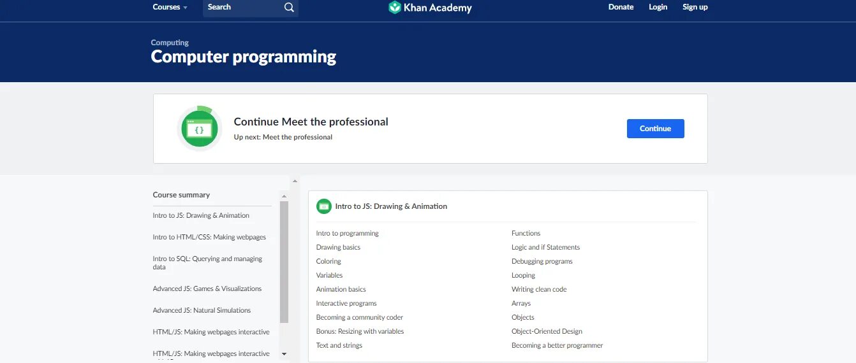Open the Object-Oriented Design lesson
The height and width of the screenshot is (363, 856).
[x=547, y=331]
